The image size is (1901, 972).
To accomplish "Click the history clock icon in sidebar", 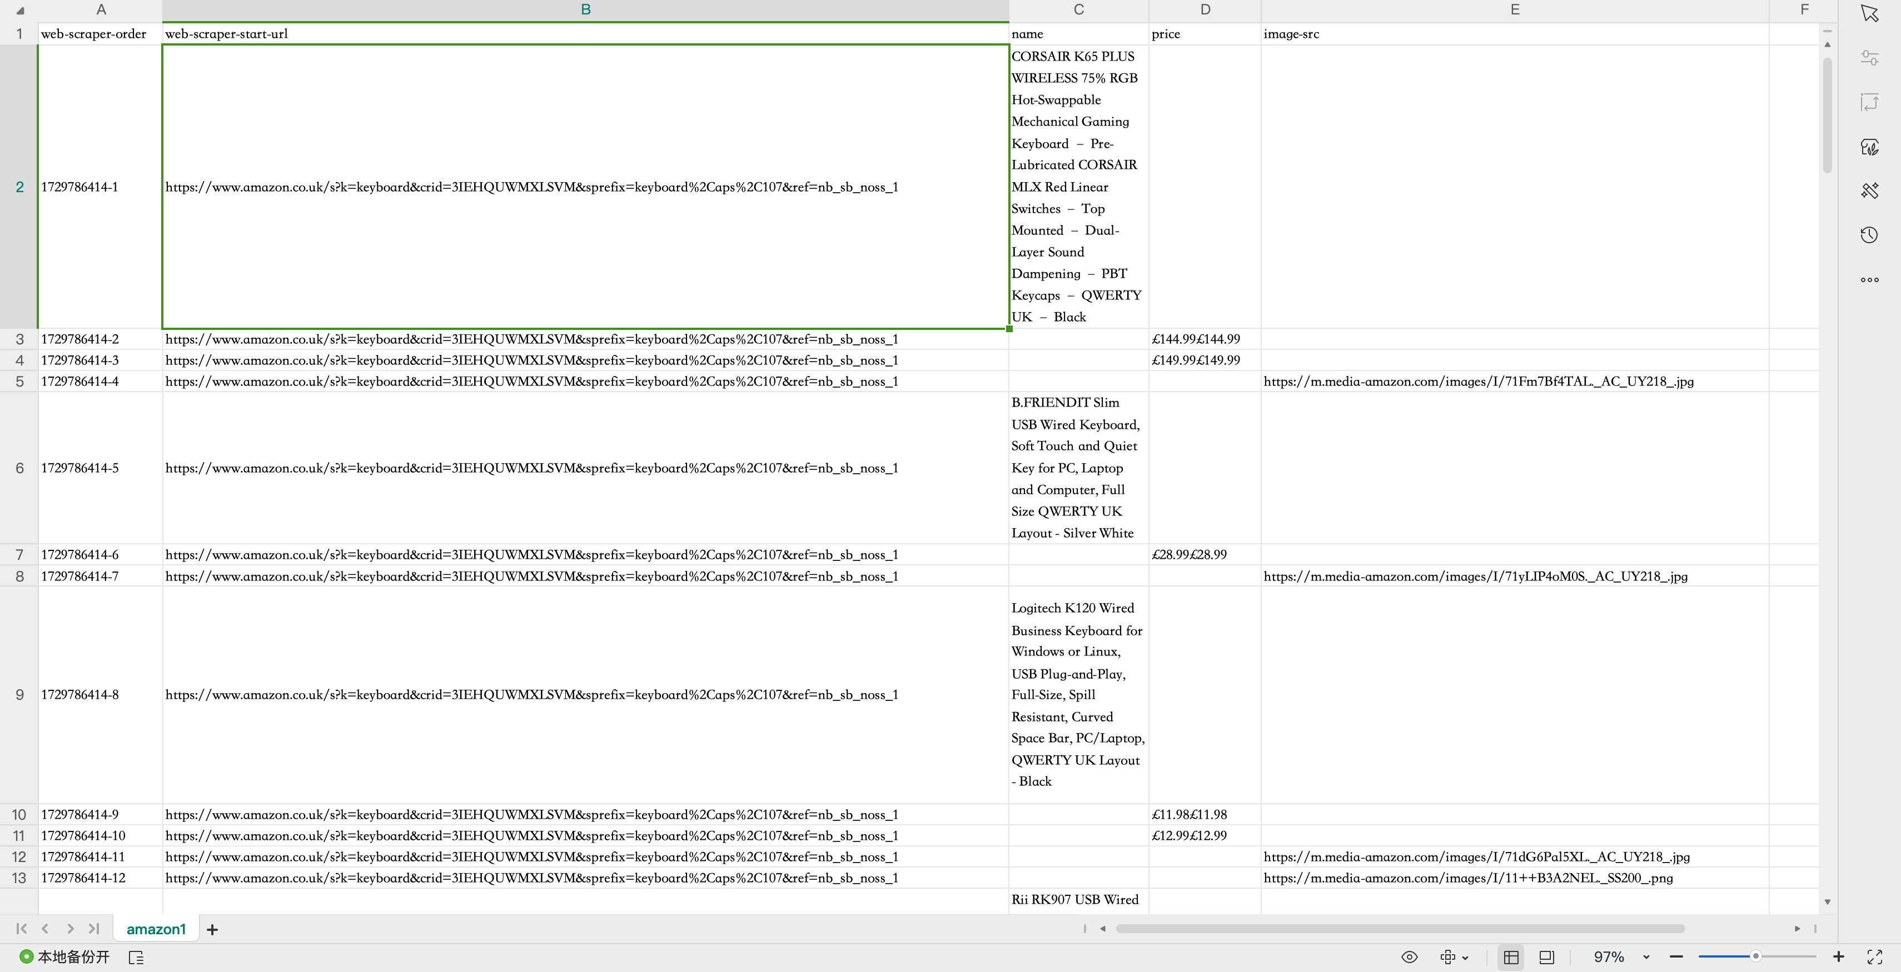I will 1869,236.
